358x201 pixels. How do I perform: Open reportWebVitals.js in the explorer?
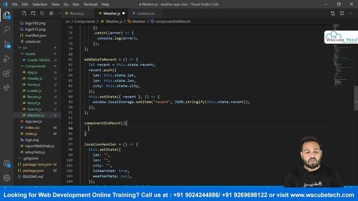(x=40, y=146)
